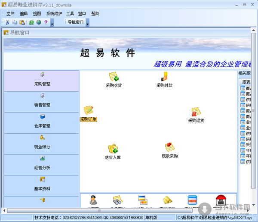Screen dimensions: 258x222
Task: Open the 窗口 menu
Action: click(x=82, y=14)
